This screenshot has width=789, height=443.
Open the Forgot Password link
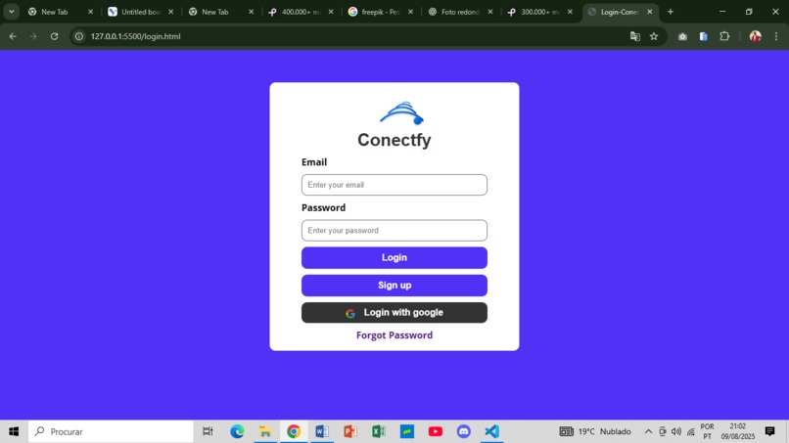[394, 335]
